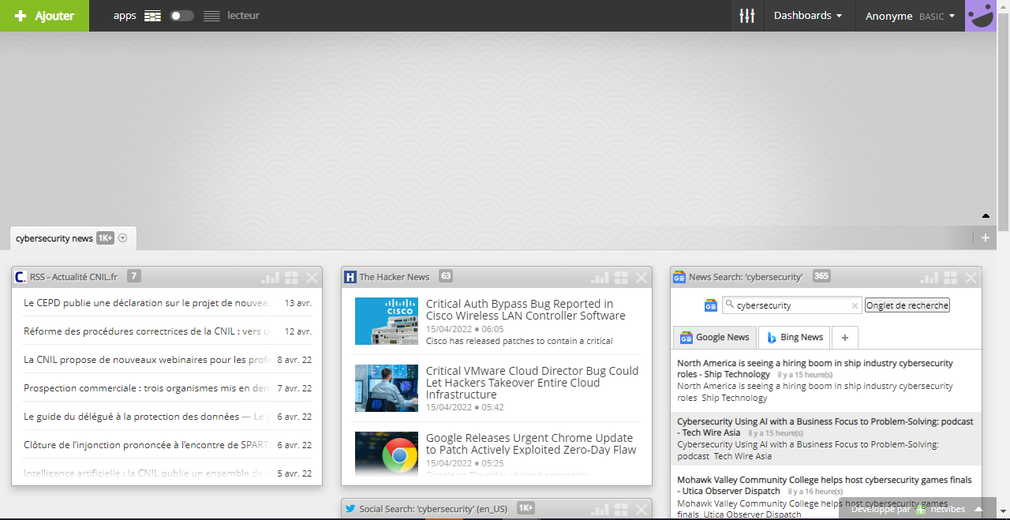Click The Hacker News widget title
This screenshot has height=520, width=1010.
pos(395,277)
